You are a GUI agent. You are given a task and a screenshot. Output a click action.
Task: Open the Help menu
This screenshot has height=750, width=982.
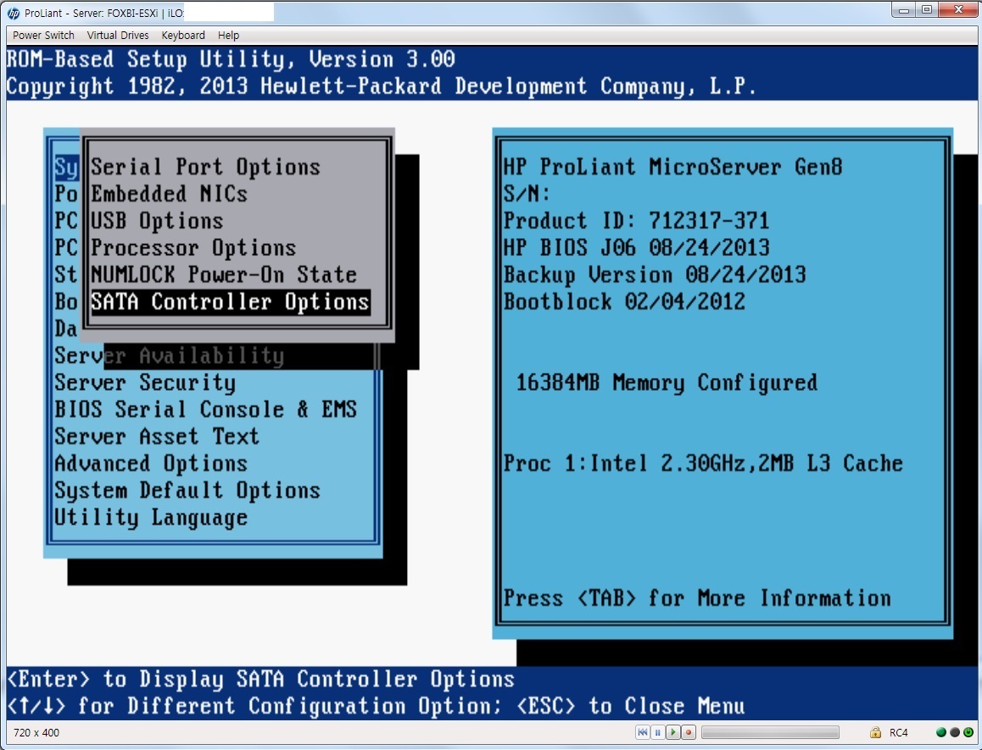coord(229,35)
